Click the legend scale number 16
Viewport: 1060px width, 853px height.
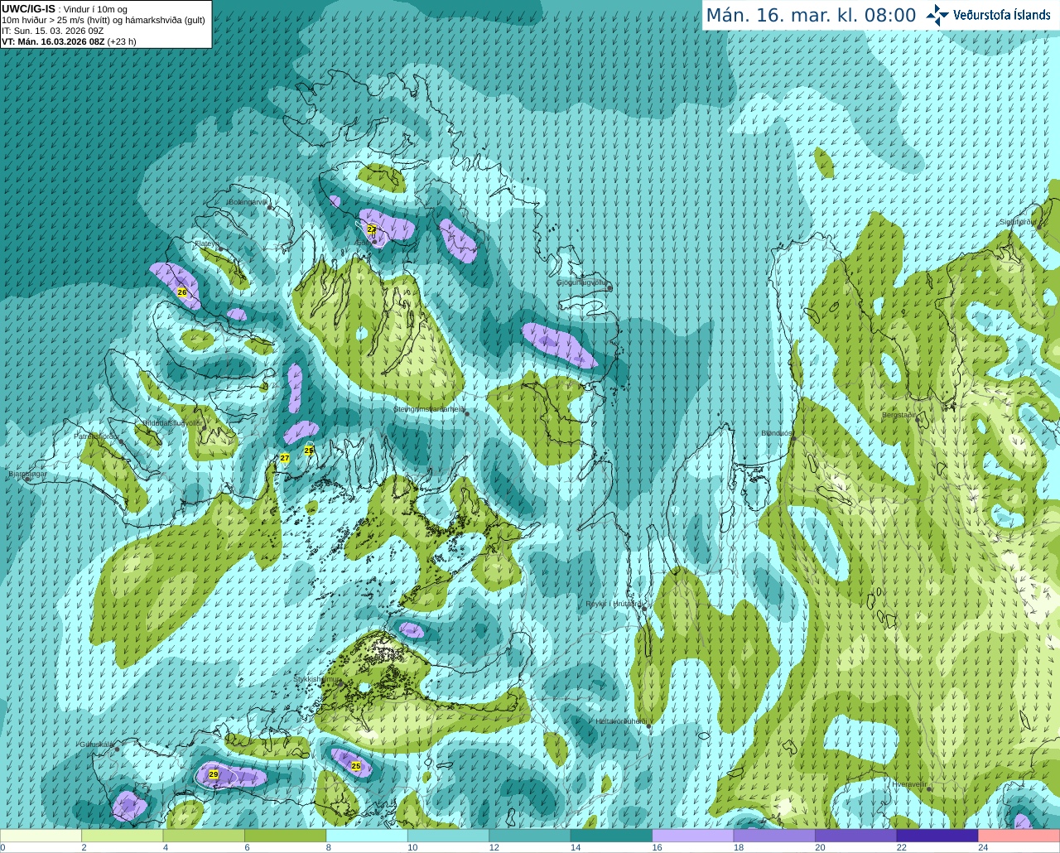(x=658, y=847)
